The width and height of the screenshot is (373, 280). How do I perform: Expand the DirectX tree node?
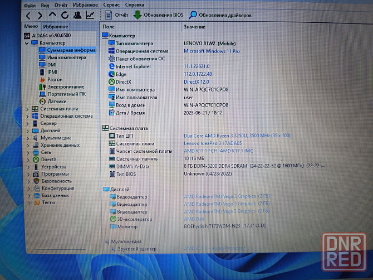click(28, 160)
